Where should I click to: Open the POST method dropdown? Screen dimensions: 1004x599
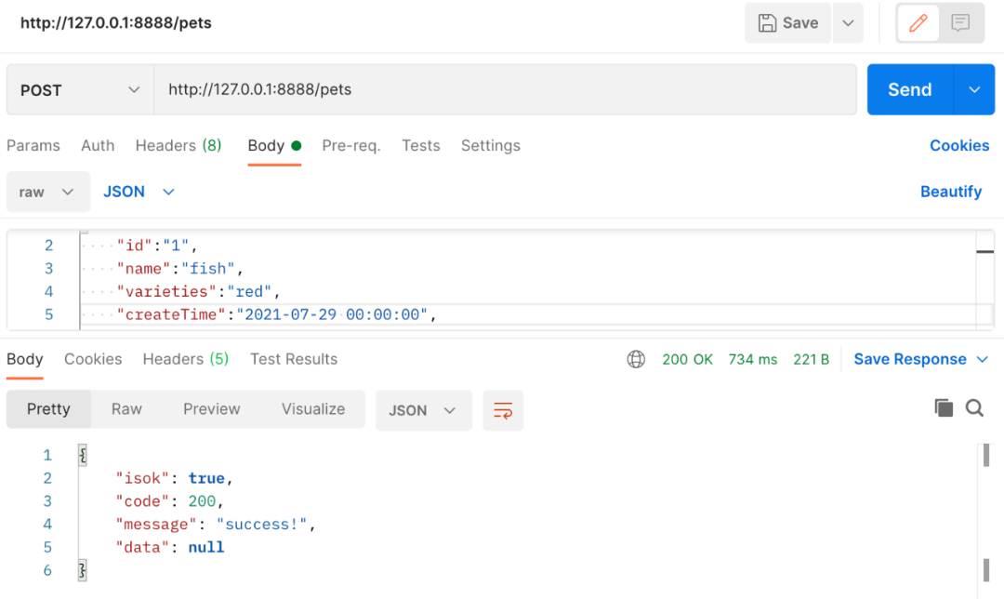tap(79, 90)
